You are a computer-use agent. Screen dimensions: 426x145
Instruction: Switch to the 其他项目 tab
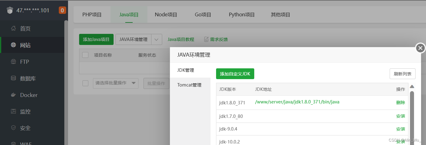click(280, 14)
